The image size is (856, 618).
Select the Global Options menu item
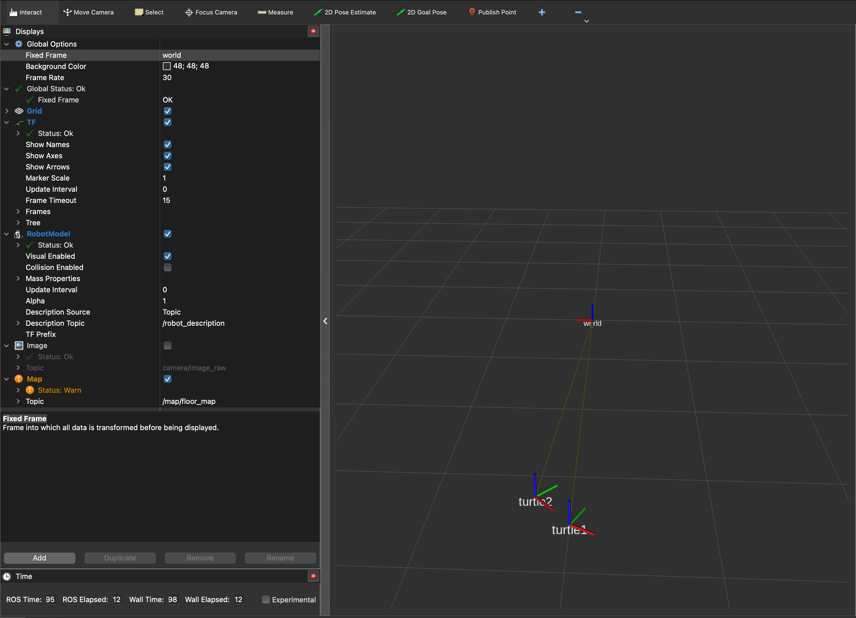pyautogui.click(x=52, y=44)
